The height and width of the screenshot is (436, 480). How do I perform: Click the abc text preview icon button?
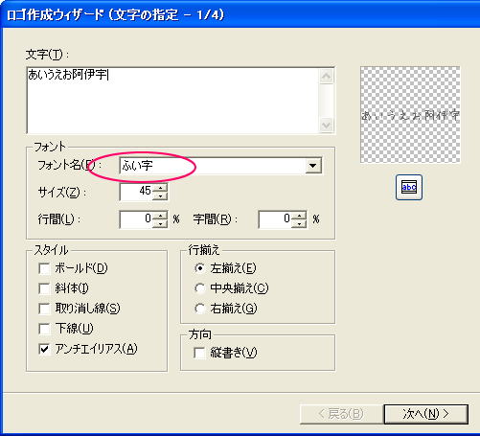409,187
